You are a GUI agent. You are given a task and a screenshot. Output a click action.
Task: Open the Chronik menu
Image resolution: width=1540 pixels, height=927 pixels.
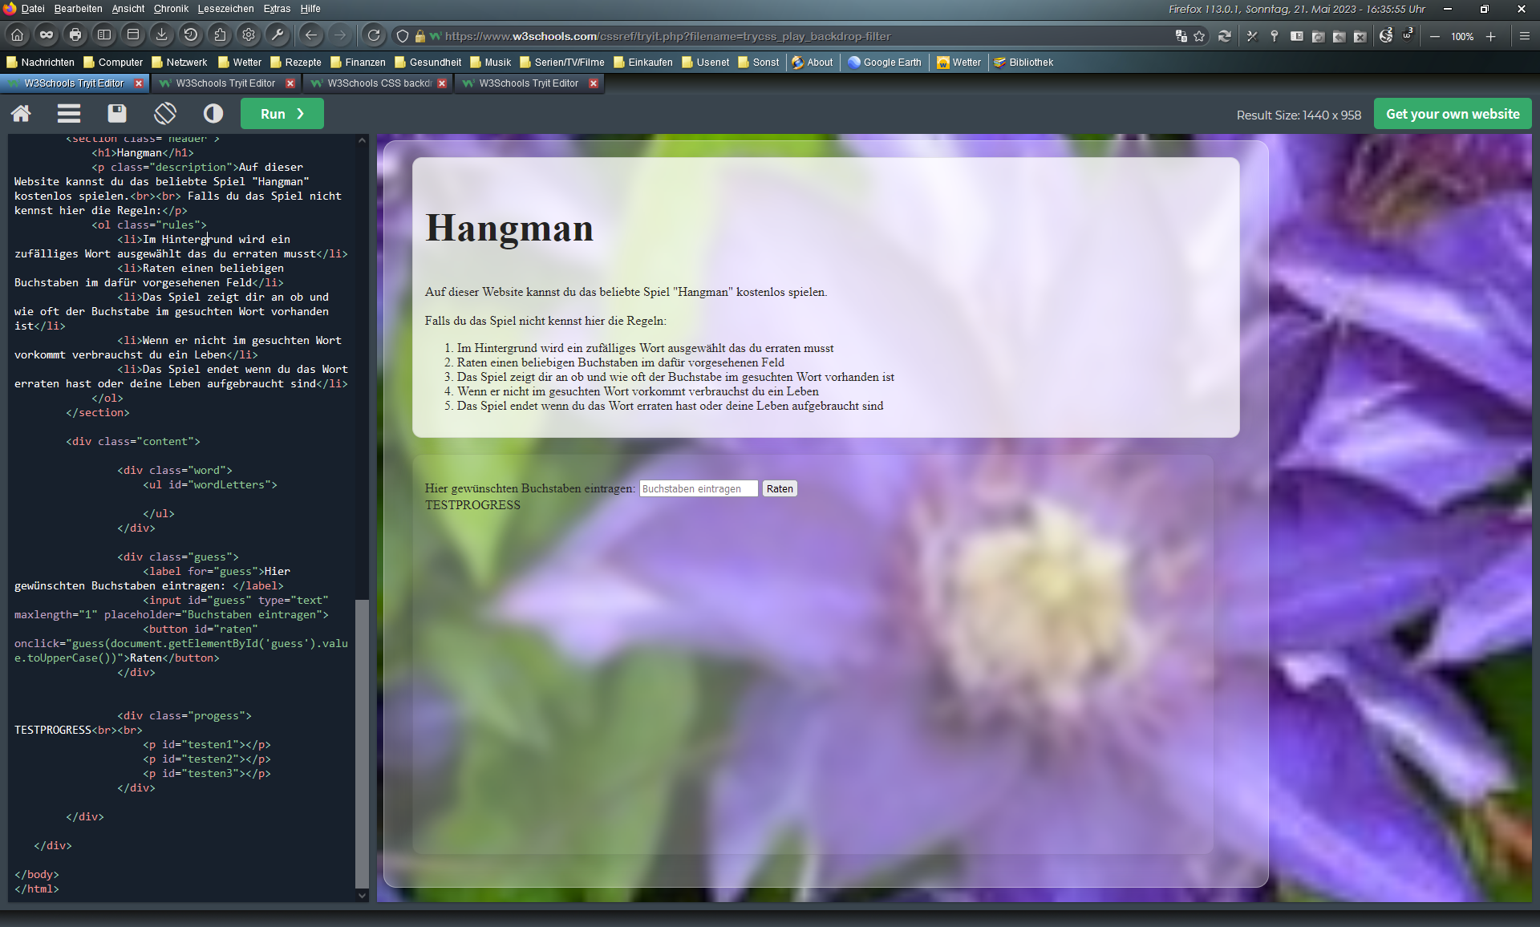click(x=171, y=9)
